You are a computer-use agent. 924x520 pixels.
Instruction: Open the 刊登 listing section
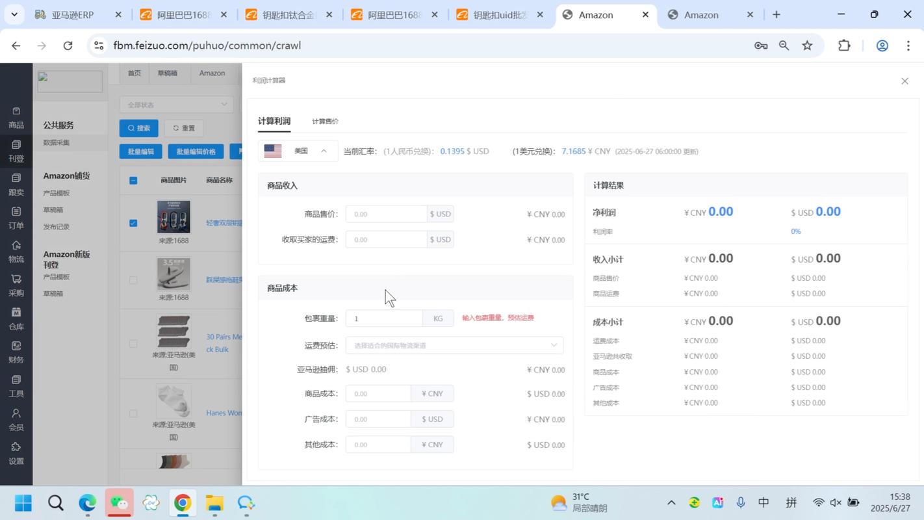click(16, 151)
